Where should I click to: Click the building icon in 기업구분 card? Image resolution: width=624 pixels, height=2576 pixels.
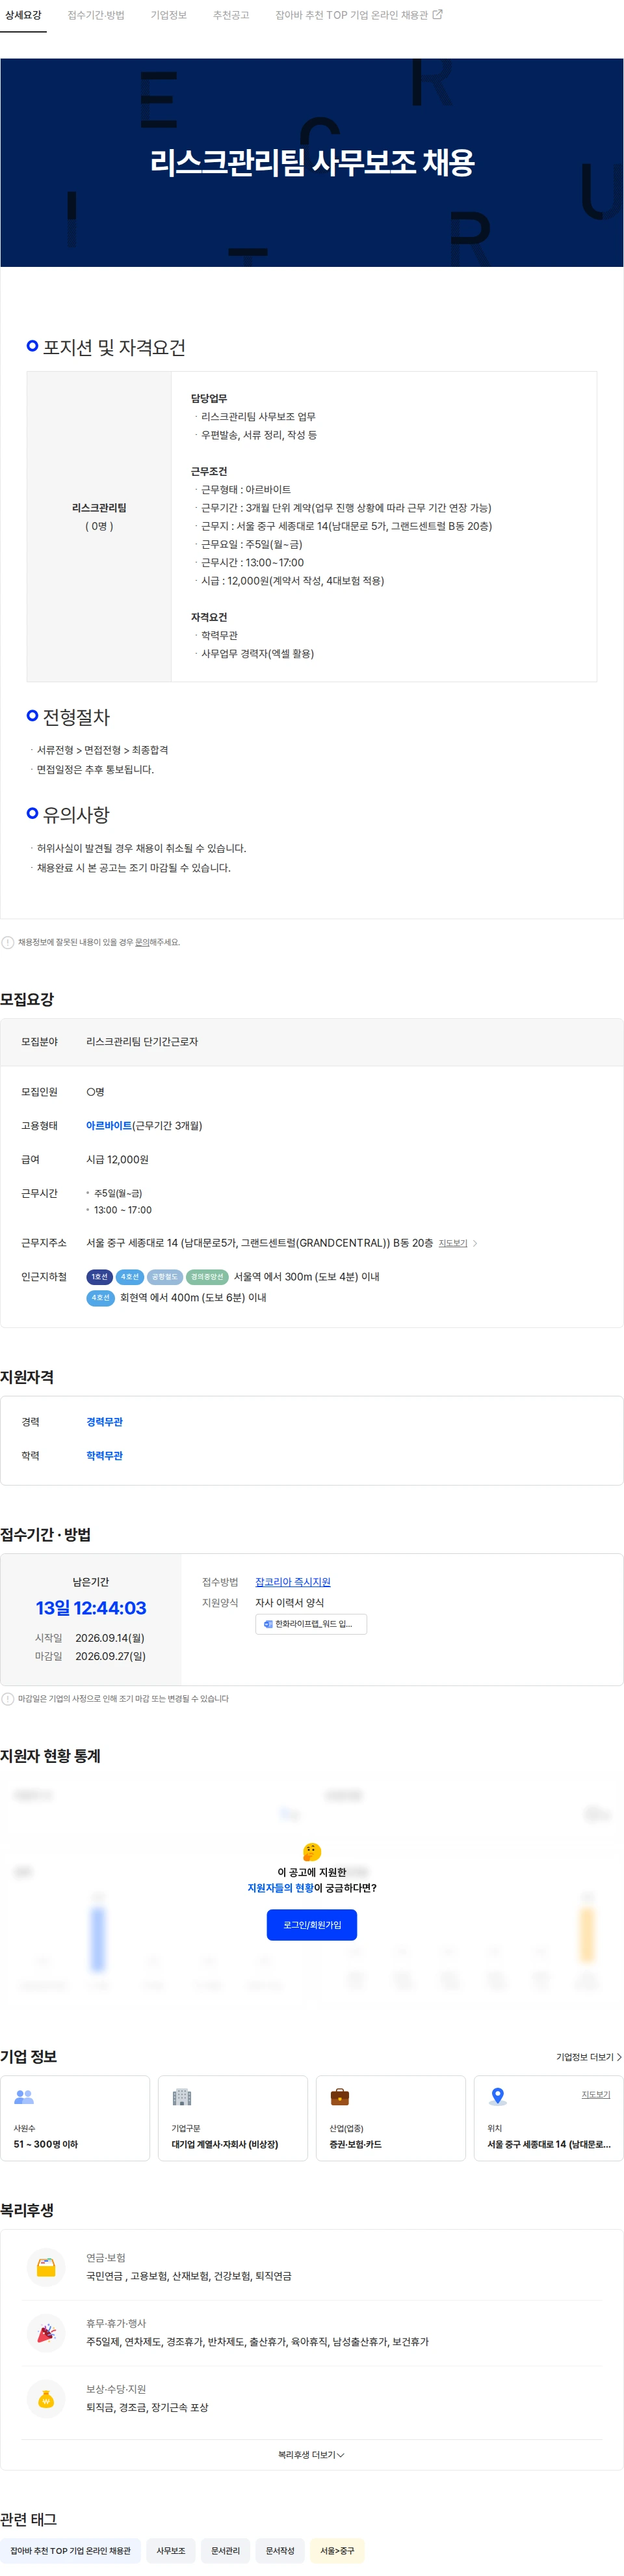point(182,2097)
